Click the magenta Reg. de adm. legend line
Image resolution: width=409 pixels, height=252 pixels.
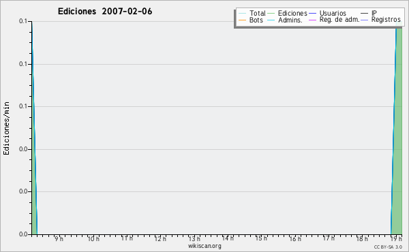pyautogui.click(x=312, y=20)
